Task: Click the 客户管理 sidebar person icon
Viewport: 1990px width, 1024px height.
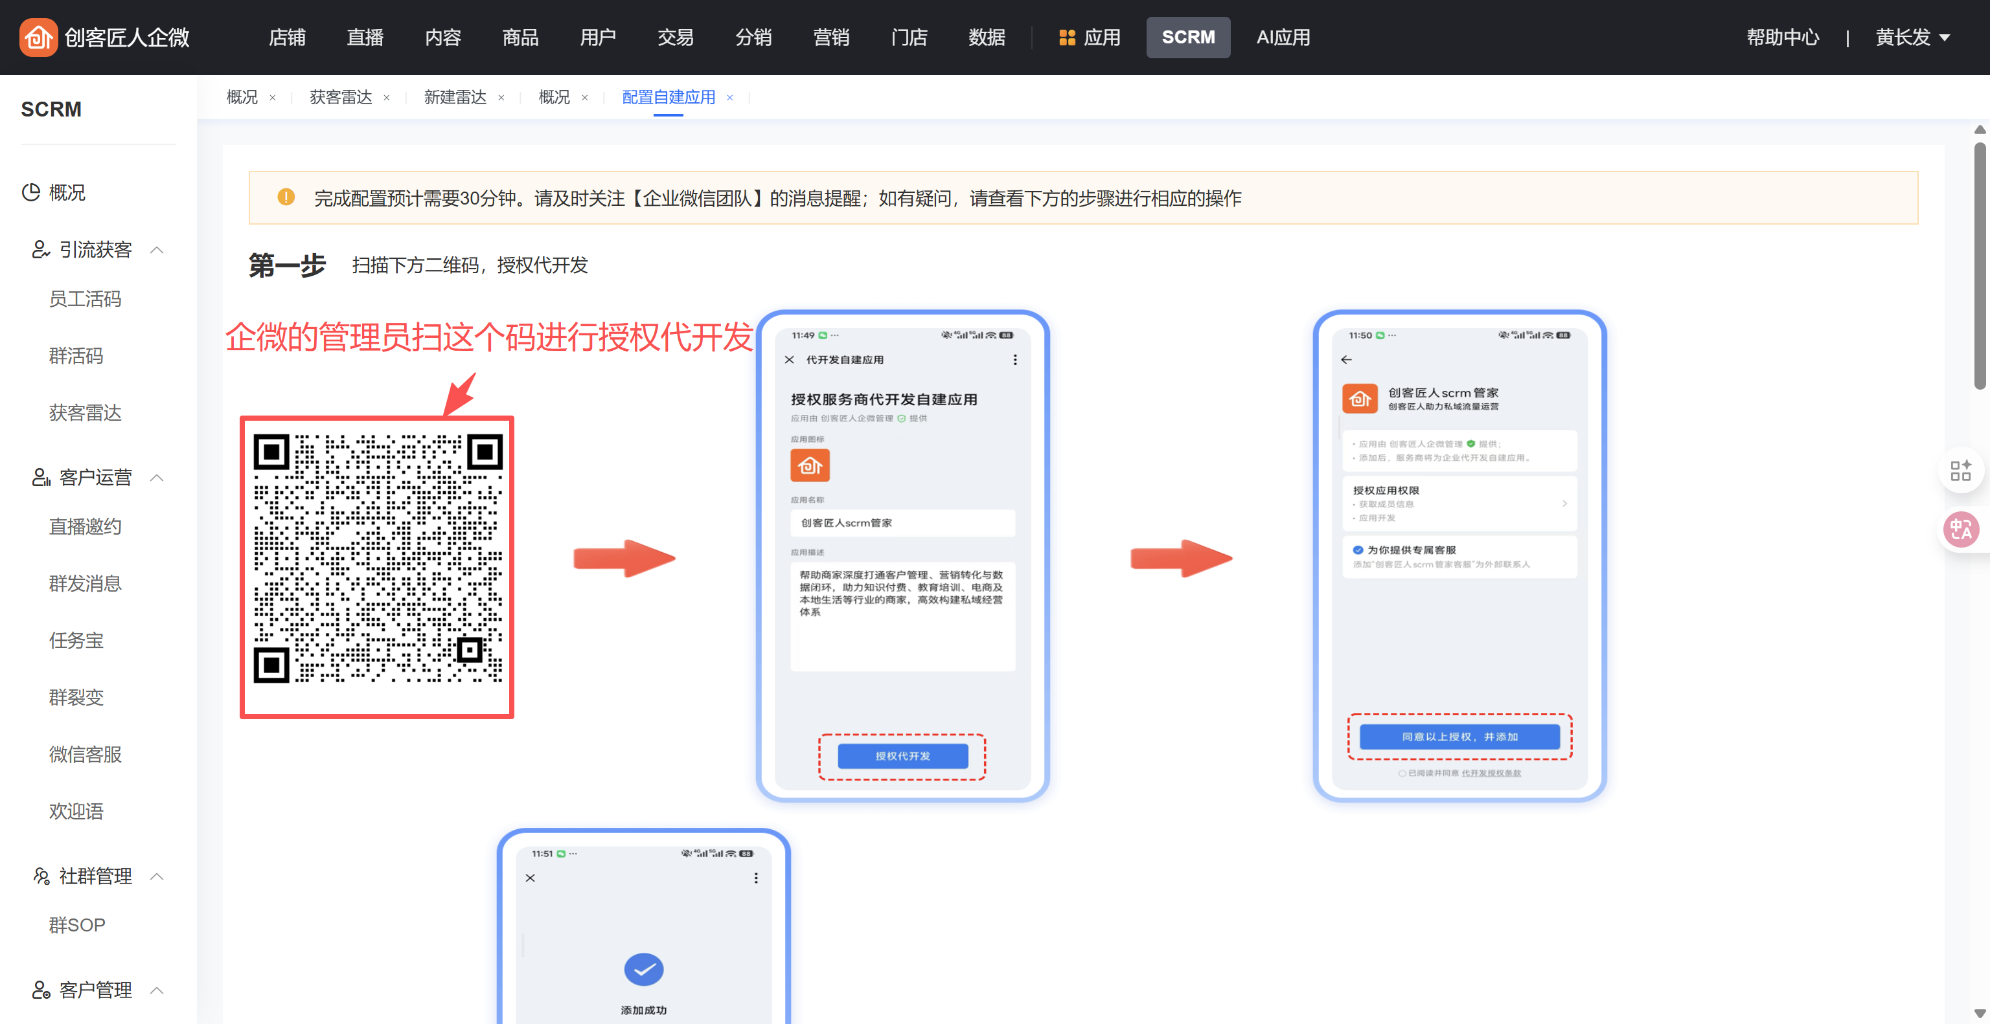Action: click(40, 989)
